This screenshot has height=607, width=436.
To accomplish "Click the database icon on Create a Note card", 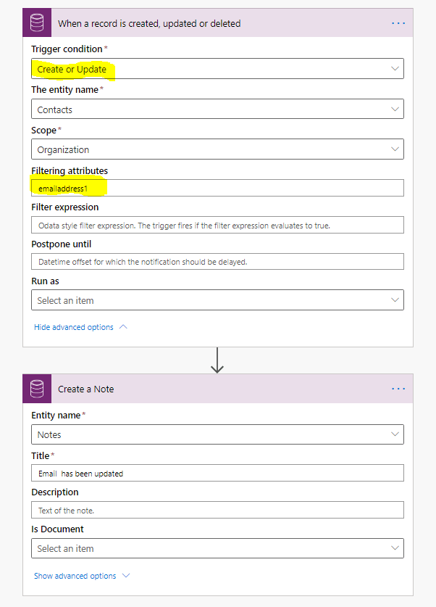I will [36, 389].
